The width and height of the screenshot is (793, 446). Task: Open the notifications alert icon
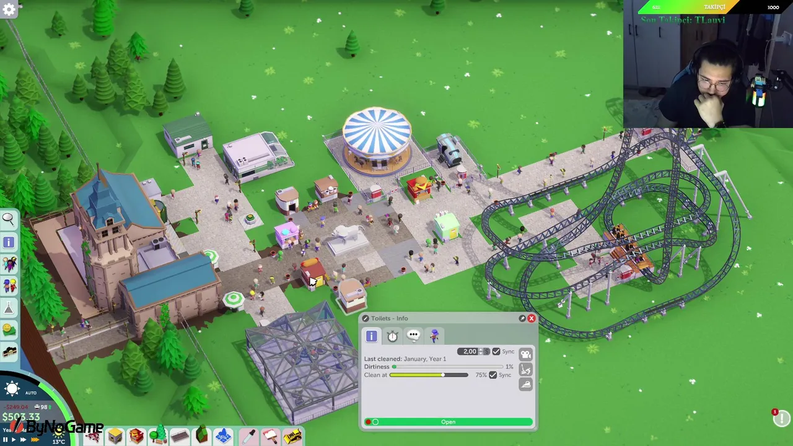point(781,418)
